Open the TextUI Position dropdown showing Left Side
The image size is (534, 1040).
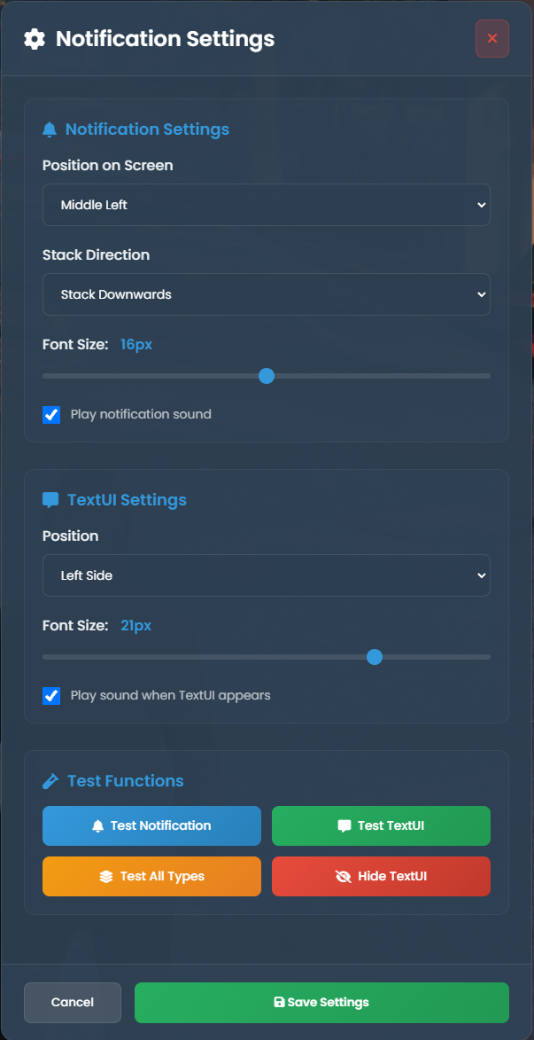267,575
